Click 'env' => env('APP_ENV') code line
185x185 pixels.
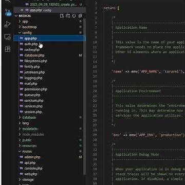[x=149, y=135]
